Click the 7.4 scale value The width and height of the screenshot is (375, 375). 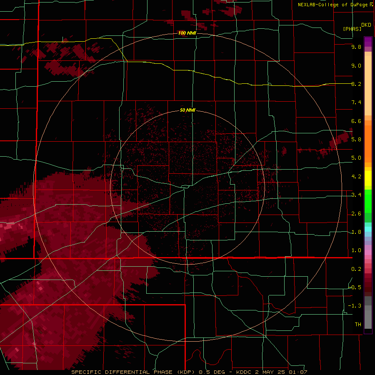coord(356,102)
